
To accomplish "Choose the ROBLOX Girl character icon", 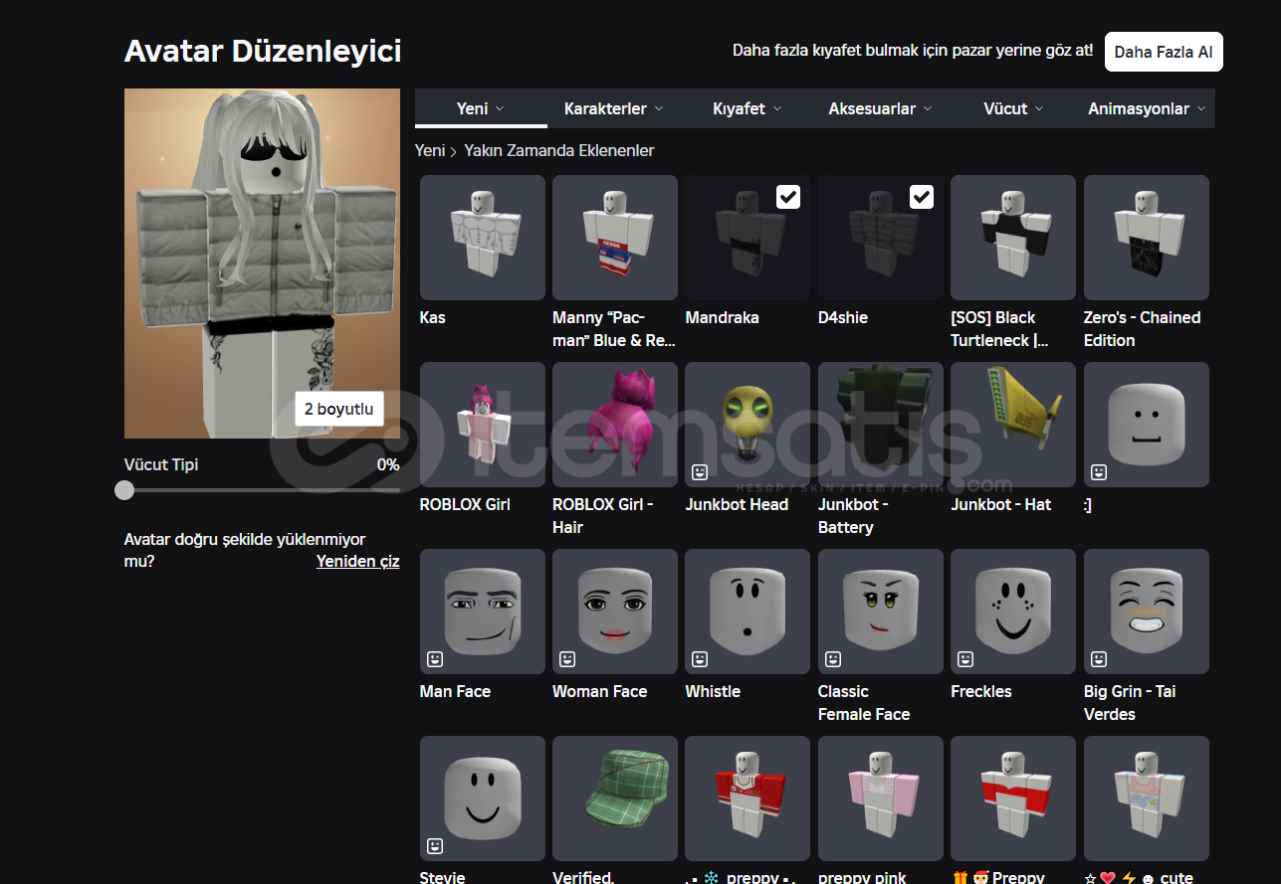I will tap(482, 425).
